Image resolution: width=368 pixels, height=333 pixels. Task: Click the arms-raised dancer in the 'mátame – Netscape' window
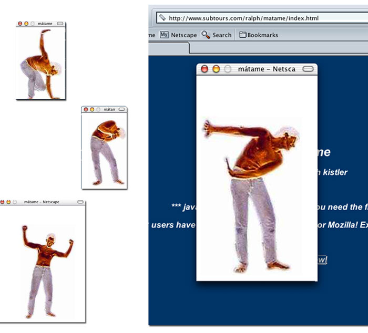coord(48,272)
